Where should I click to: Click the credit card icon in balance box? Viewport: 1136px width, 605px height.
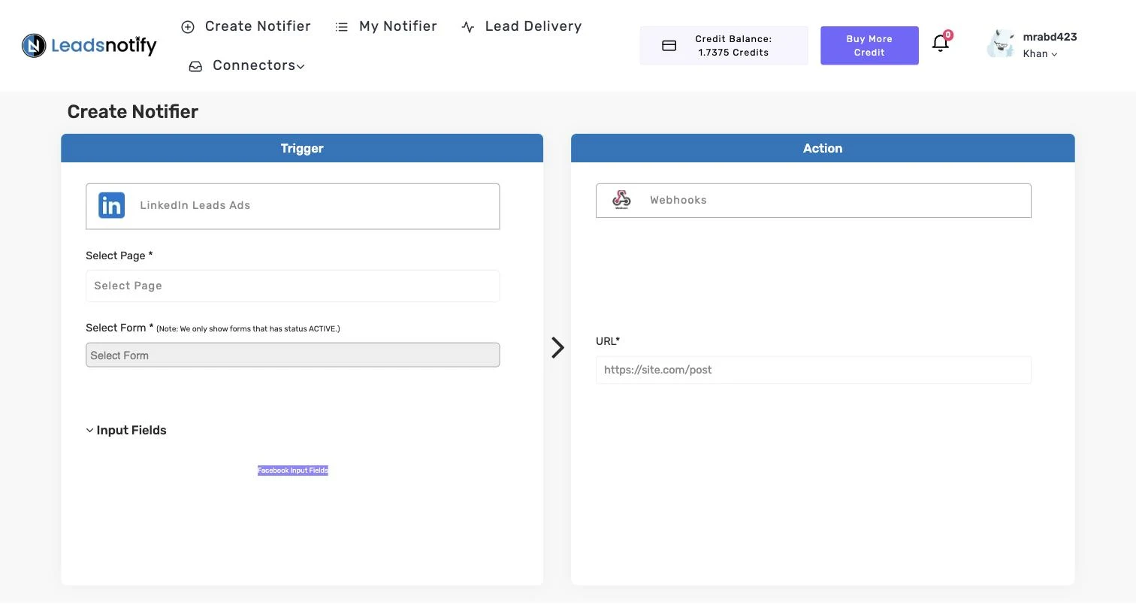click(x=669, y=46)
